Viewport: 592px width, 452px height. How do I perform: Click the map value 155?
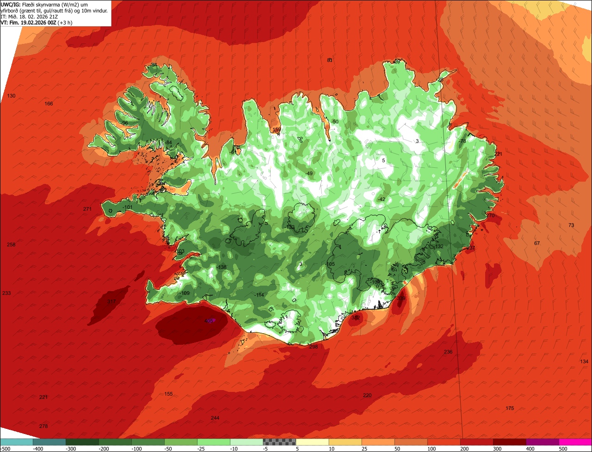[x=168, y=394]
